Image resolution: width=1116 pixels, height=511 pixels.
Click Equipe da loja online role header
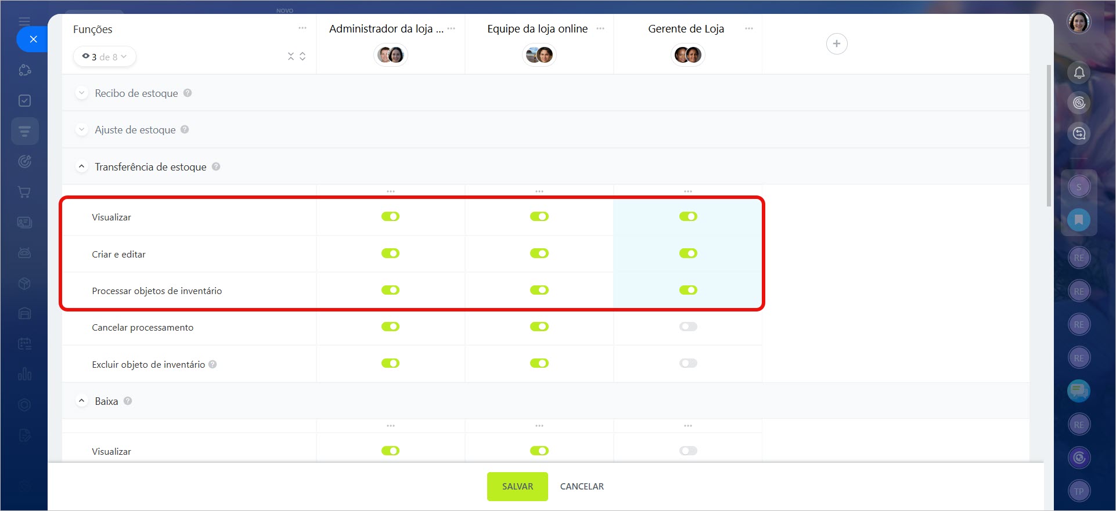(x=537, y=29)
